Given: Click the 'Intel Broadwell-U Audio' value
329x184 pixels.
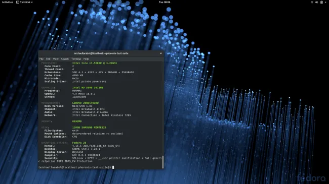Looking at the screenshot, I should click(90, 112).
